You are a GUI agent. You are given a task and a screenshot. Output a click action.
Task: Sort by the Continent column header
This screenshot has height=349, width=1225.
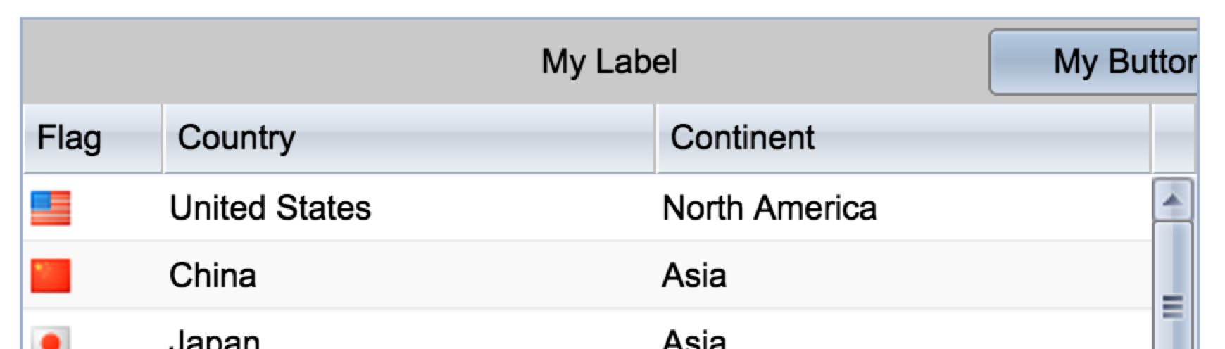(742, 138)
